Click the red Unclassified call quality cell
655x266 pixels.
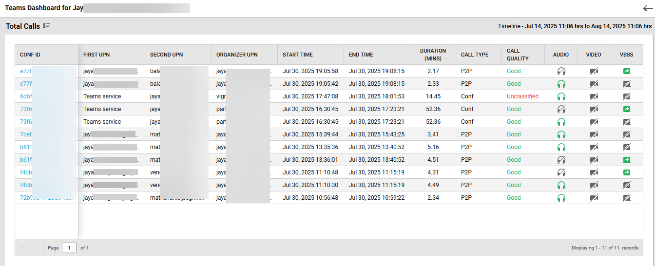522,96
